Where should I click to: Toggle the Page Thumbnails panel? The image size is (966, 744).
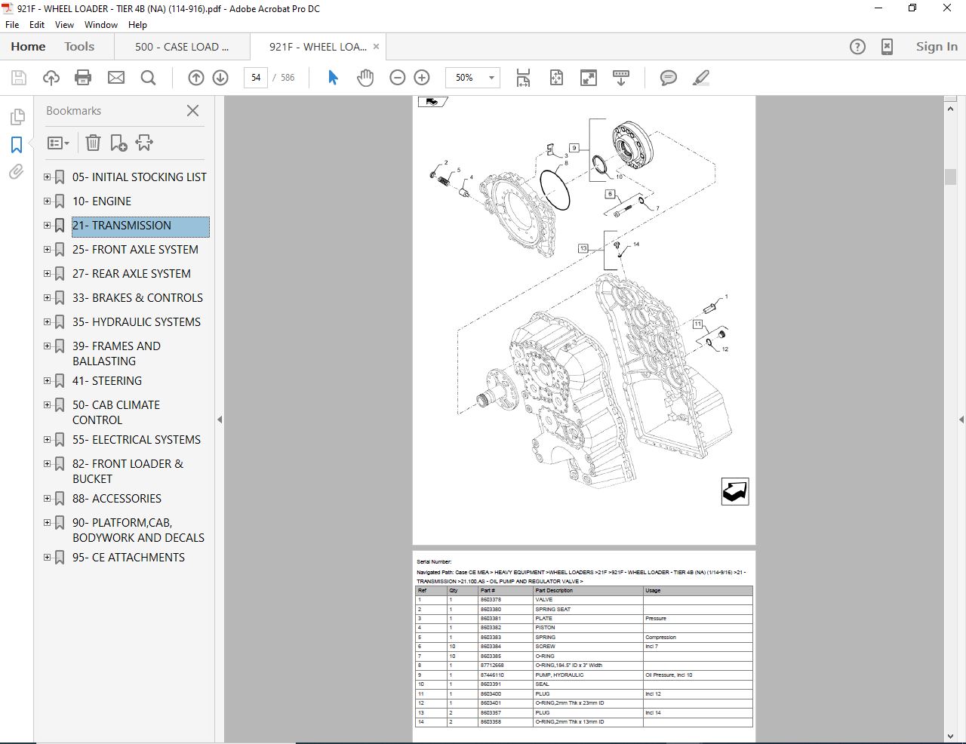pyautogui.click(x=16, y=117)
